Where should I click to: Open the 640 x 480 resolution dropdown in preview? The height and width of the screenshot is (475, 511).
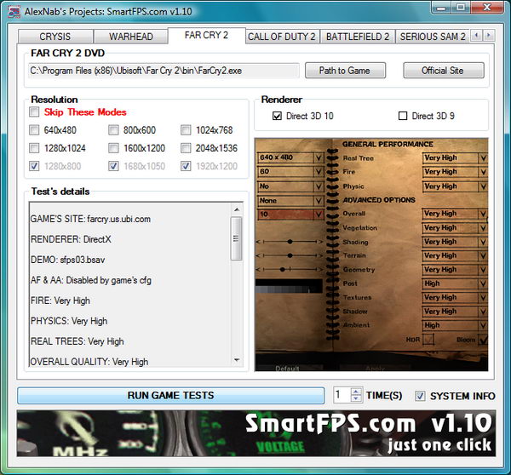(x=290, y=157)
